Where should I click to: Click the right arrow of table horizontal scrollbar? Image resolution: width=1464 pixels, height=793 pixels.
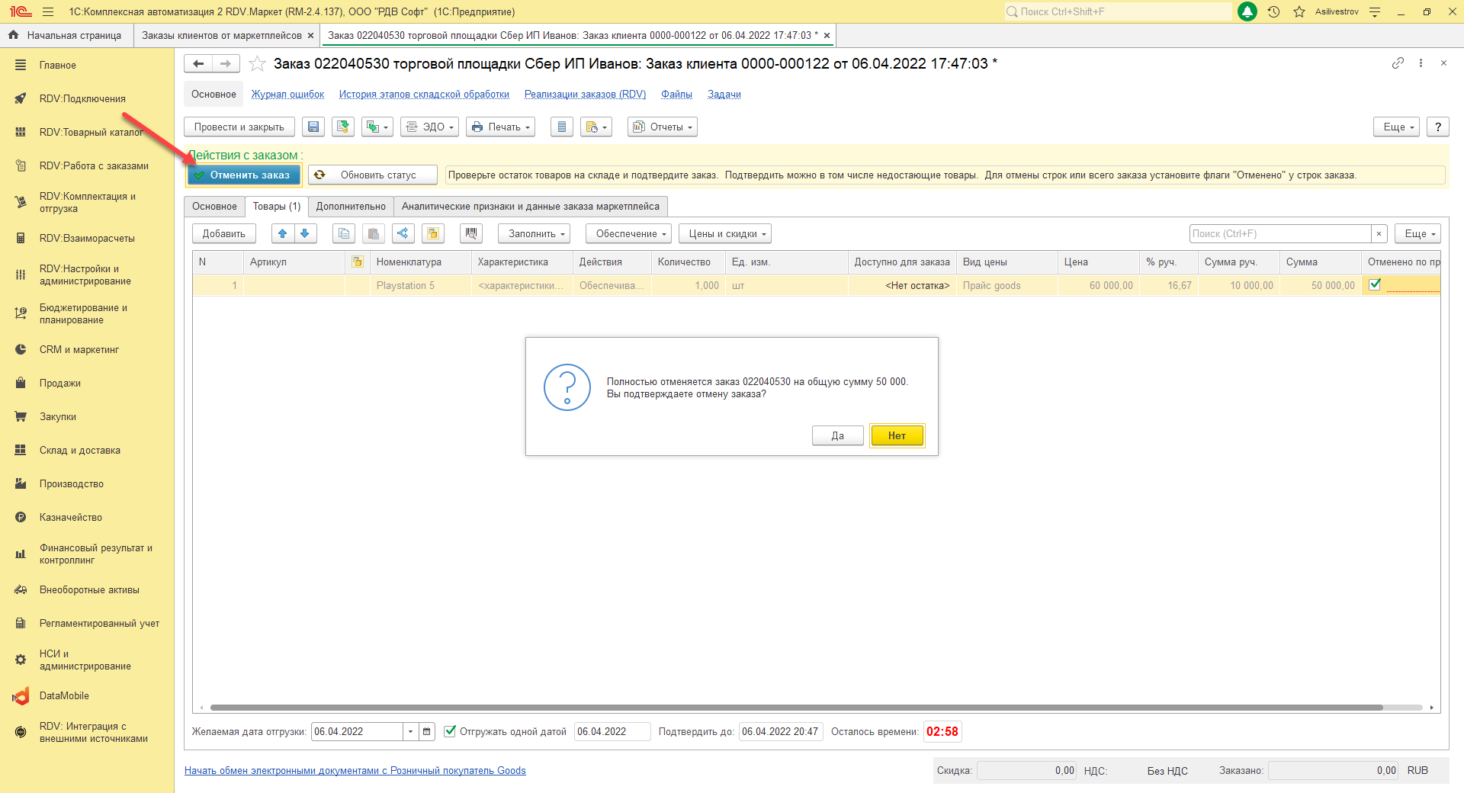click(x=1432, y=708)
